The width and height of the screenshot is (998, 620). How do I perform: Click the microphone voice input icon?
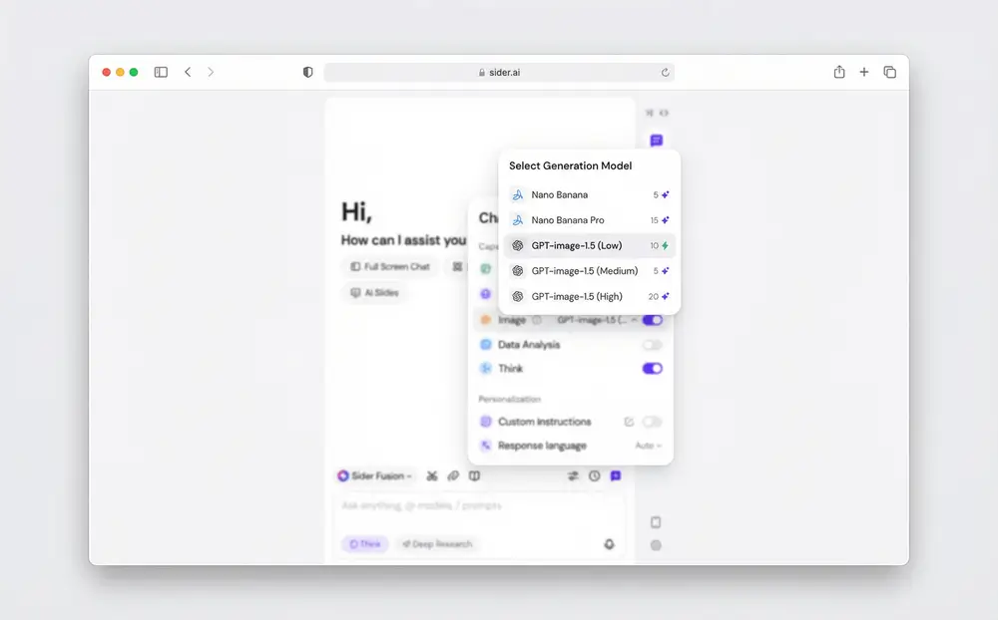(x=609, y=543)
